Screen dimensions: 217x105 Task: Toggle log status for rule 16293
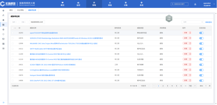pyautogui.click(x=201, y=33)
